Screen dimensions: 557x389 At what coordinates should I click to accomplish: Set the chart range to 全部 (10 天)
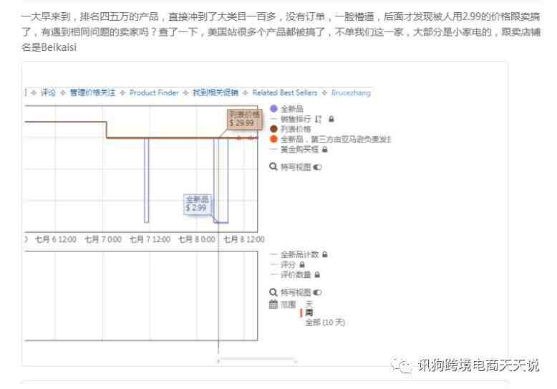(325, 322)
